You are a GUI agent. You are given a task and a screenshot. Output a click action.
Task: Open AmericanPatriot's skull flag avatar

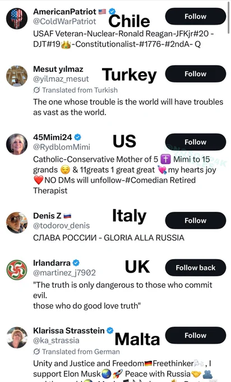coord(17,19)
